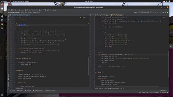This screenshot has width=173, height=97.
Task: Open the VCS menu
Action: 45,10
